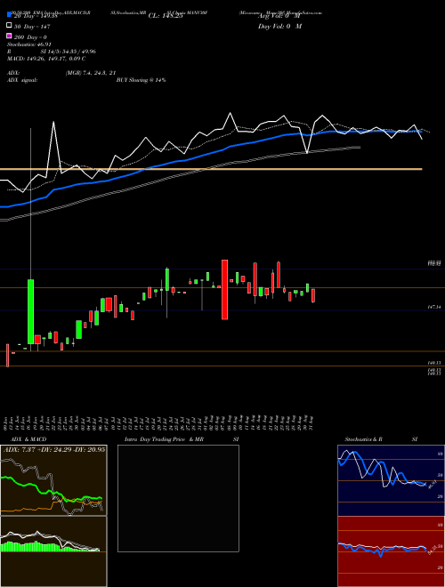Click the green MACD histogram panel
This screenshot has height=587, width=445.
[x=53, y=551]
